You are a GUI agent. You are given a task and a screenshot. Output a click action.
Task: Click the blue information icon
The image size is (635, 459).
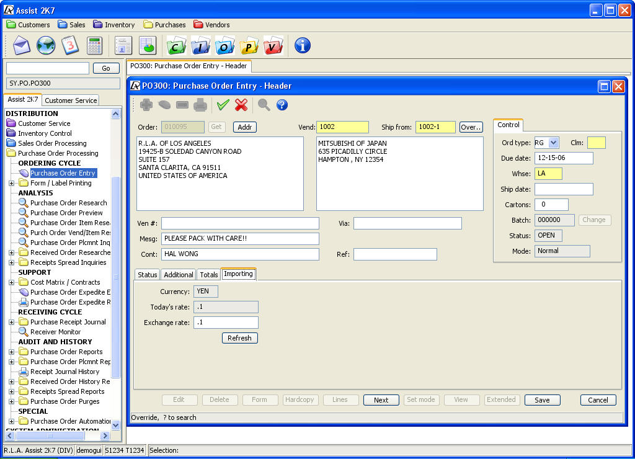click(303, 45)
